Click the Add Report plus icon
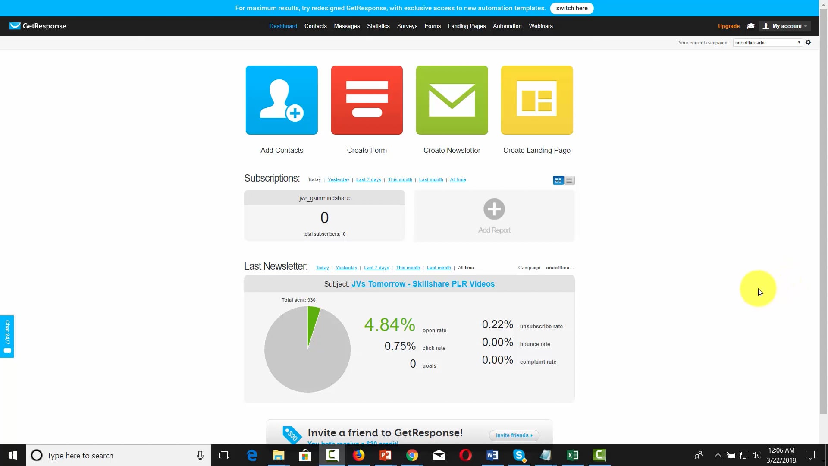 494,209
